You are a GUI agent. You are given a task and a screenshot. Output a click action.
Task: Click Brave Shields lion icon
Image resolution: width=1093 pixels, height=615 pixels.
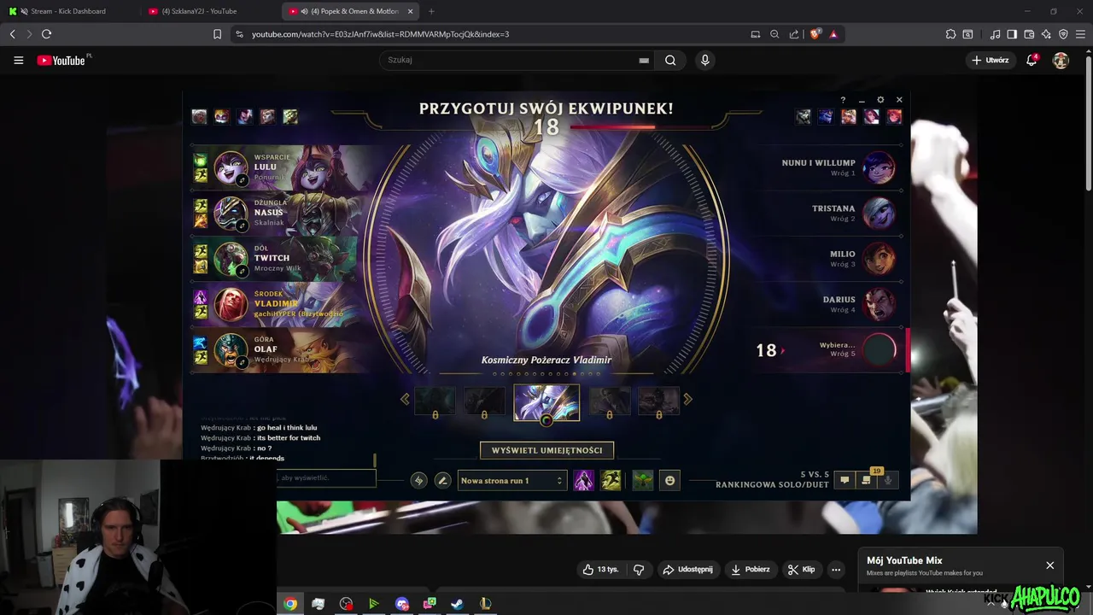pos(815,34)
